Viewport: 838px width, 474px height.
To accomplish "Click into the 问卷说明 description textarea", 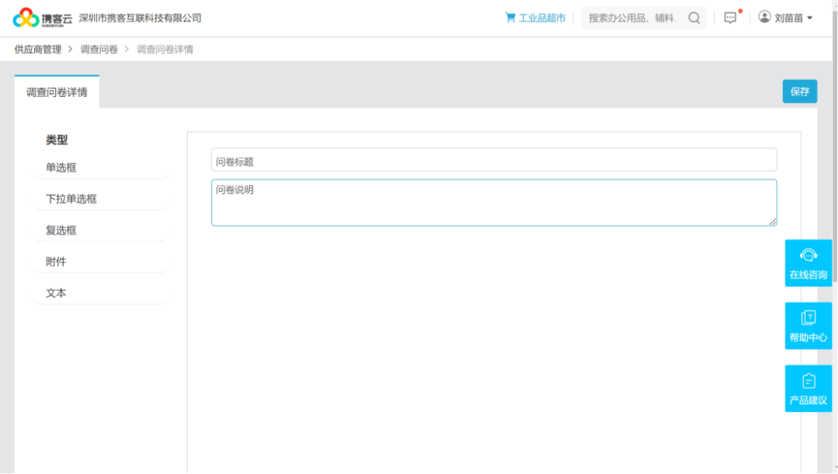I will tap(493, 202).
